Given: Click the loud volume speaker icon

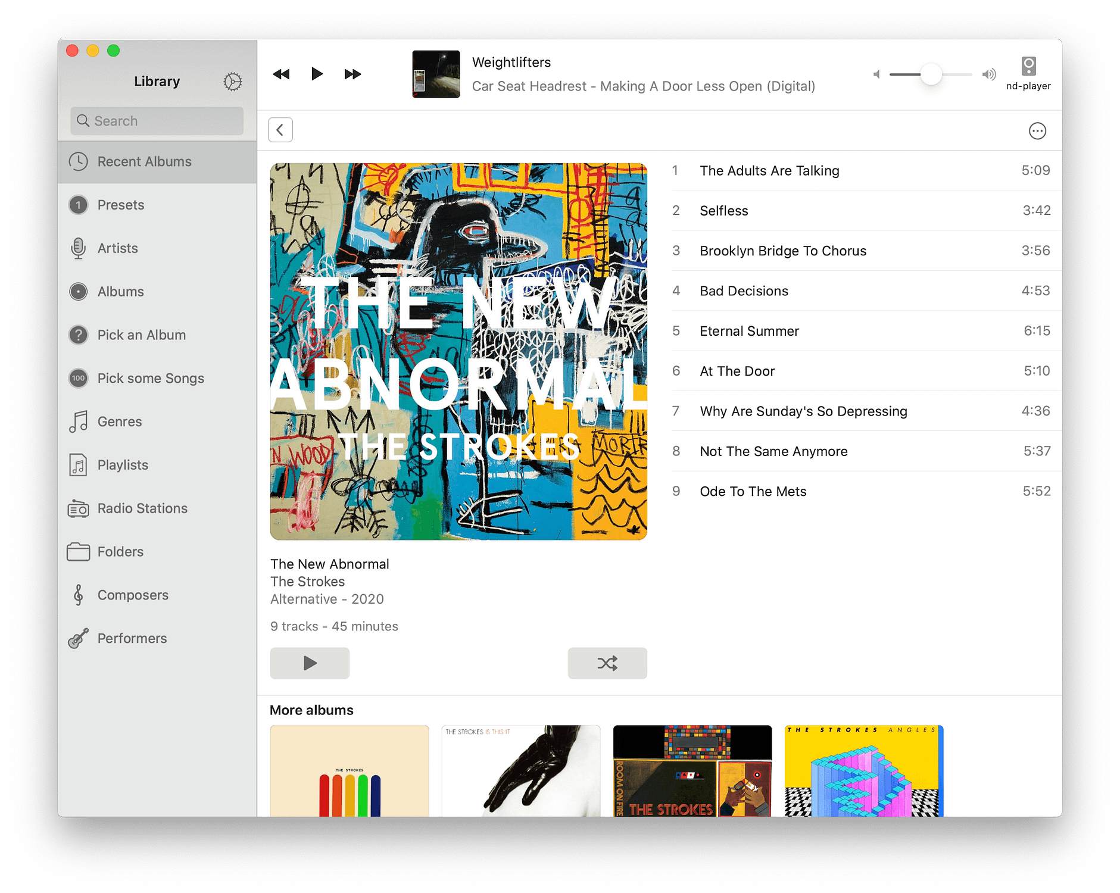Looking at the screenshot, I should 988,74.
